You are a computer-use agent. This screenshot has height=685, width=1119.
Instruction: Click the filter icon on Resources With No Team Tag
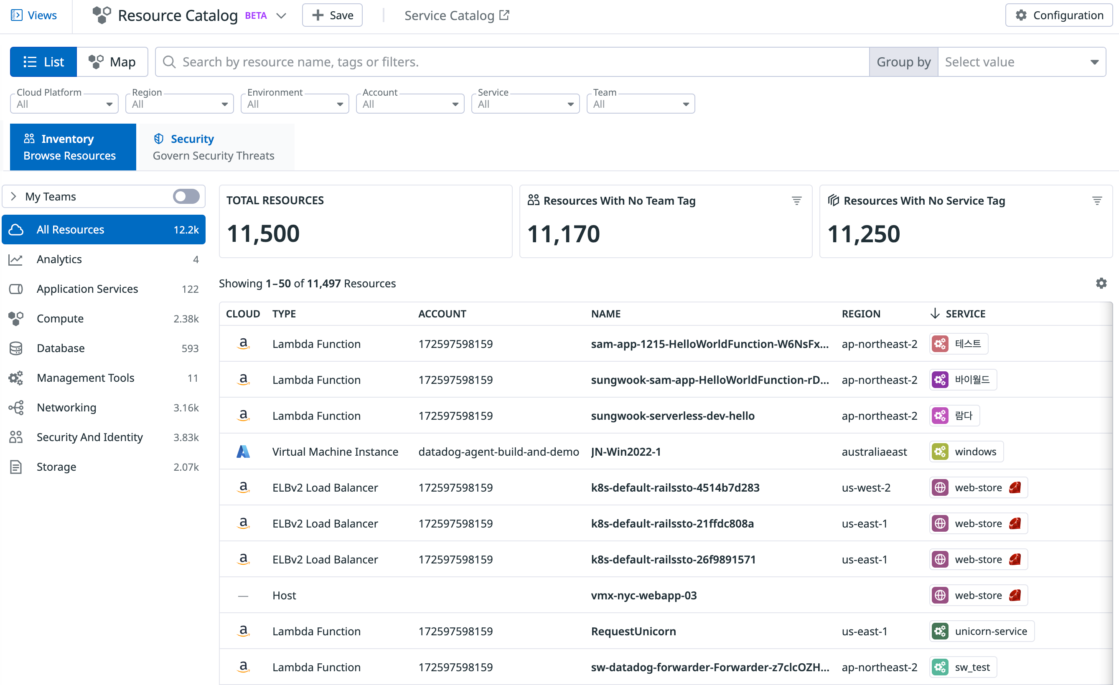[797, 200]
